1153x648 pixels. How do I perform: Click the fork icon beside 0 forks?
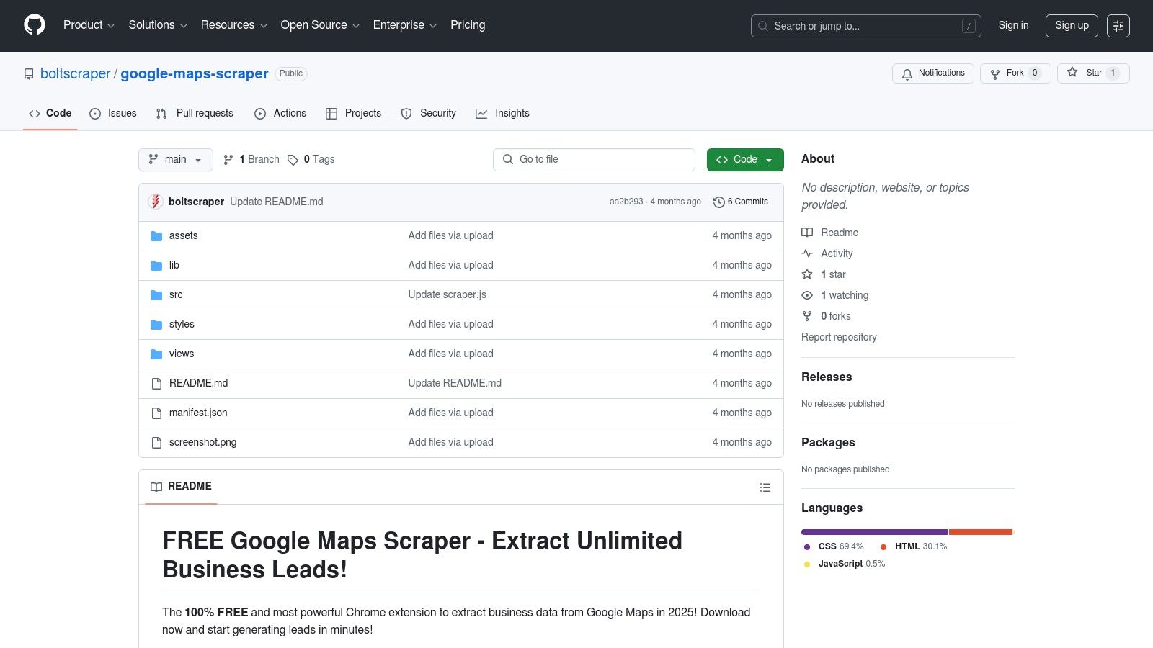(807, 316)
